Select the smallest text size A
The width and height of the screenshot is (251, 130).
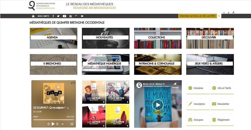click(x=224, y=13)
